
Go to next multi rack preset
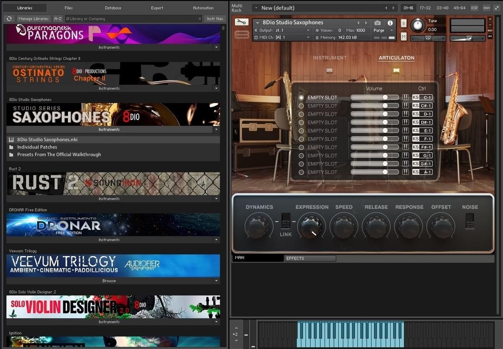pos(393,8)
